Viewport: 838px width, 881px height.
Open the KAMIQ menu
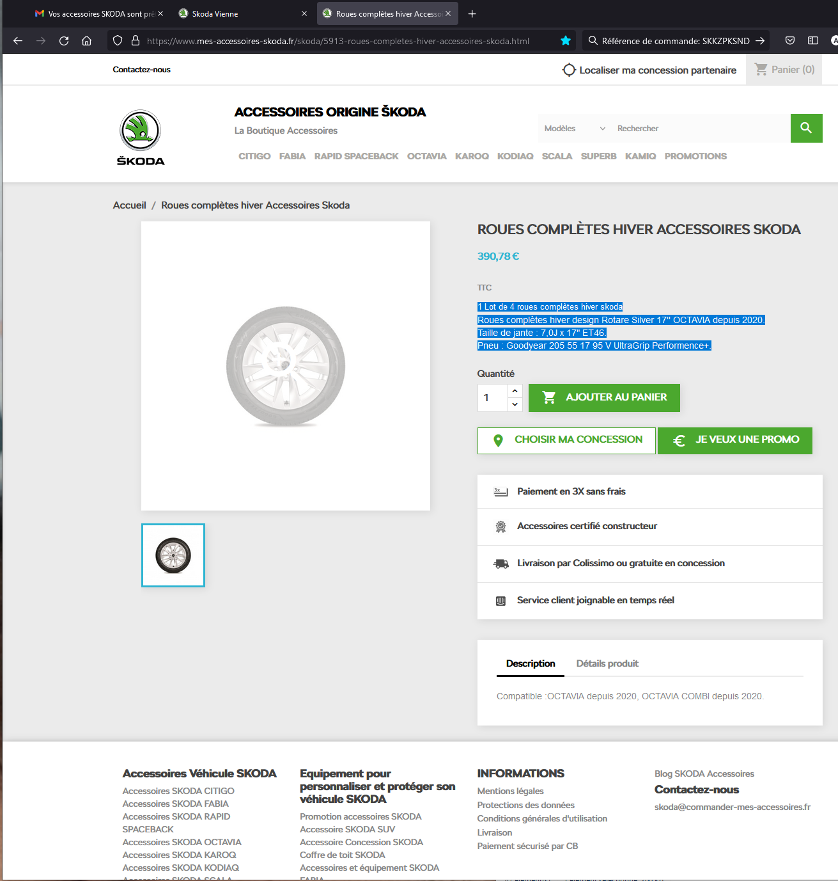point(640,156)
